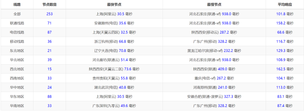Viewport: 304px width, 111px height.
Task: Select the 移动线路 row label
Action: coord(17,42)
